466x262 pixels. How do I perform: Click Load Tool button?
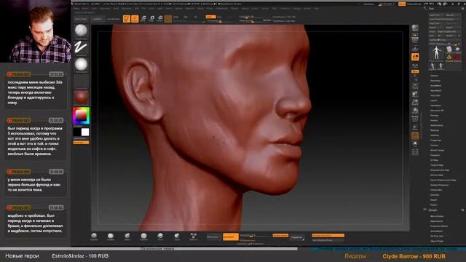coord(435,15)
